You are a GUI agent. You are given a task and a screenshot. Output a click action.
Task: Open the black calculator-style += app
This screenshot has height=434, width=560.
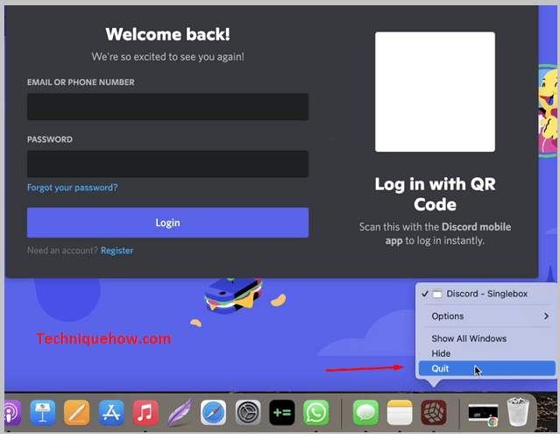pos(282,413)
